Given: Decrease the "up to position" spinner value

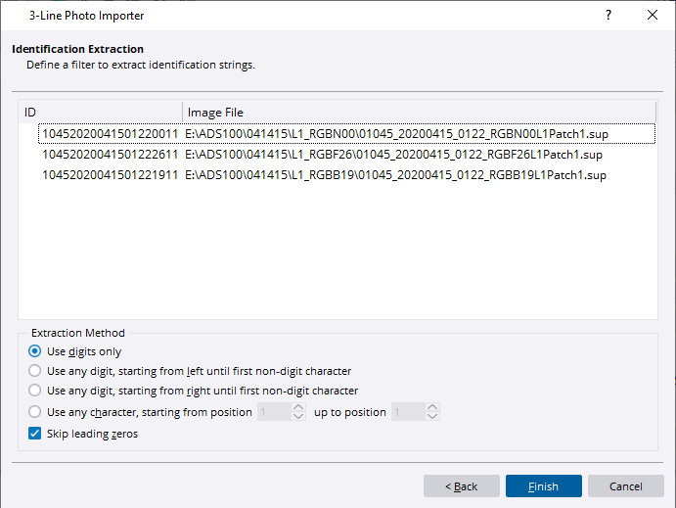Looking at the screenshot, I should [x=432, y=417].
